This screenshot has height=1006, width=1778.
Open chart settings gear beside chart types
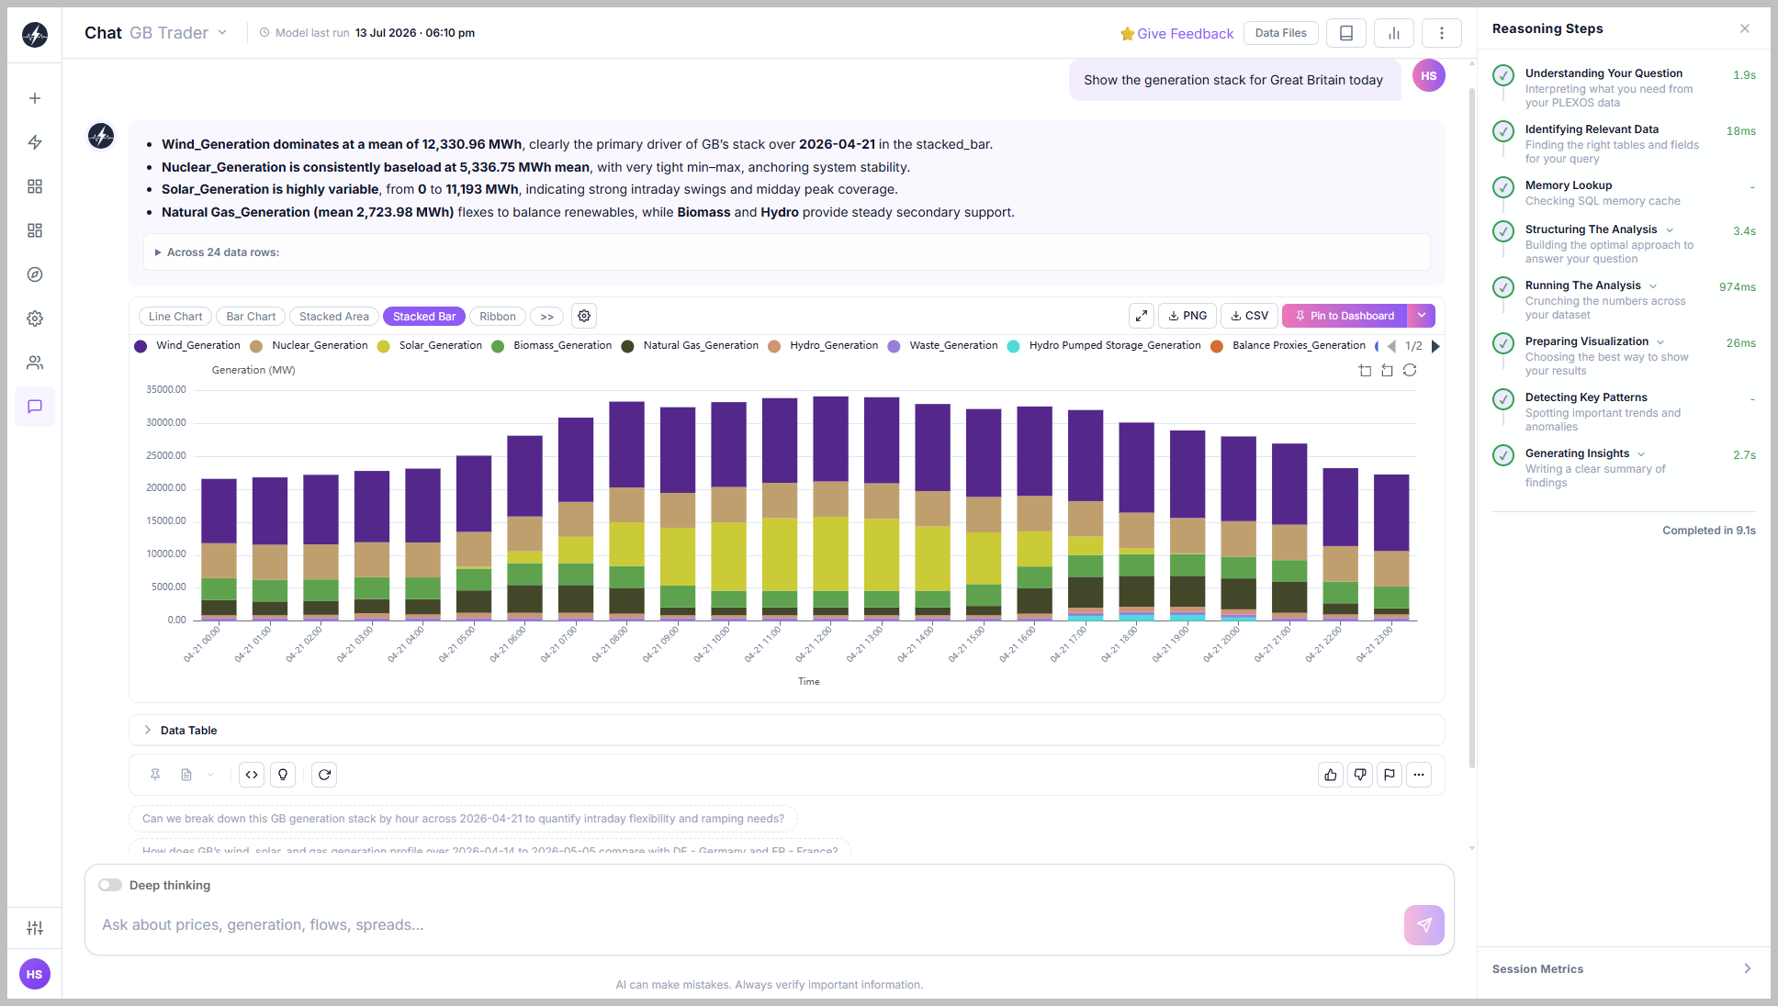click(584, 316)
